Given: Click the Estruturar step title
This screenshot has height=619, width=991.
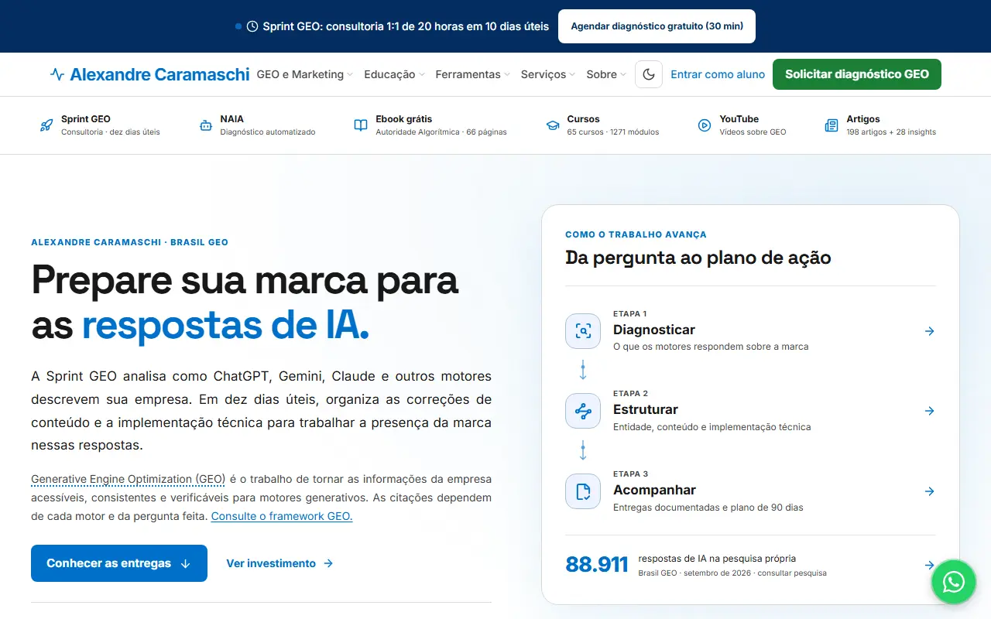Looking at the screenshot, I should (x=646, y=409).
